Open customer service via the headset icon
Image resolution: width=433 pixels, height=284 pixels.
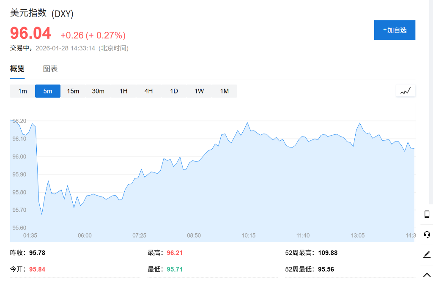(x=426, y=235)
